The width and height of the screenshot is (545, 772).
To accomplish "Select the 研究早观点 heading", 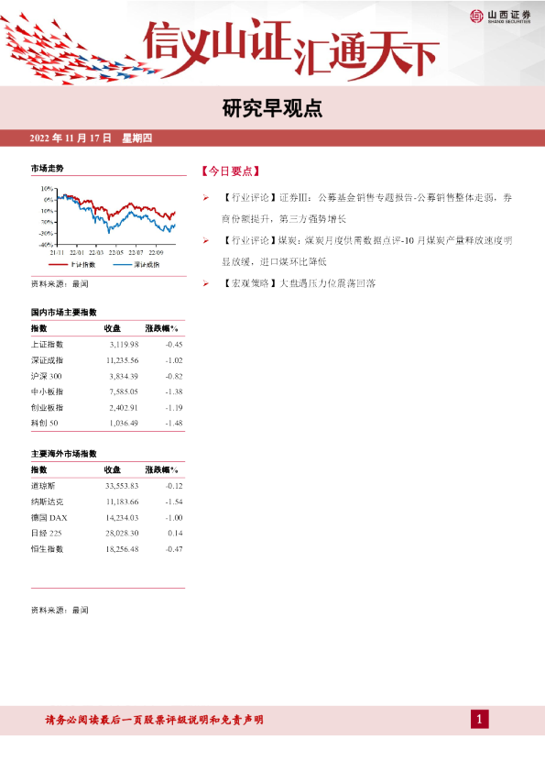I will pyautogui.click(x=273, y=108).
